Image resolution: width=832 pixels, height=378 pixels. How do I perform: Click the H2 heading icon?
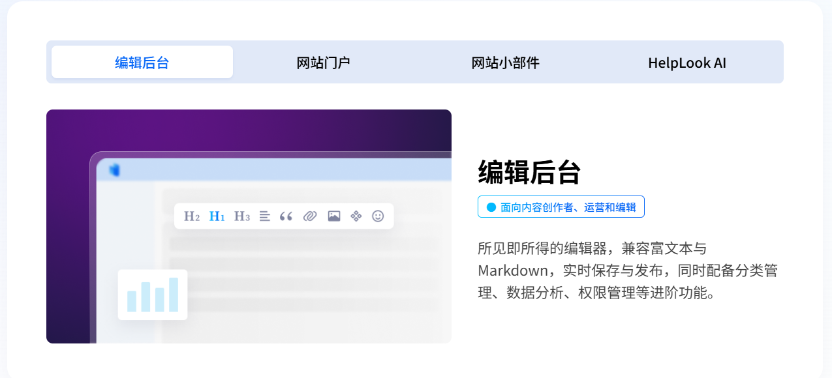(x=192, y=216)
